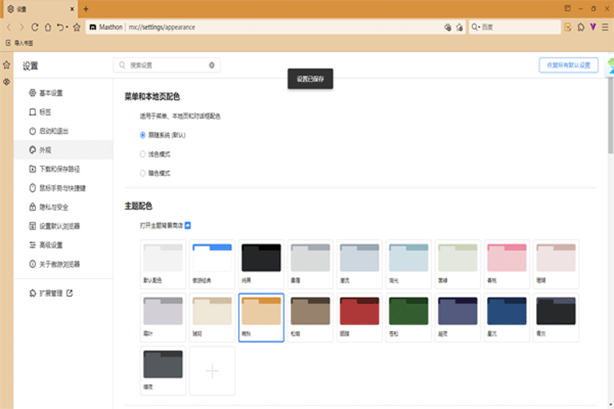Viewport: 614px width, 409px height.
Task: Select 浅色模式 light mode radio button
Action: (143, 153)
